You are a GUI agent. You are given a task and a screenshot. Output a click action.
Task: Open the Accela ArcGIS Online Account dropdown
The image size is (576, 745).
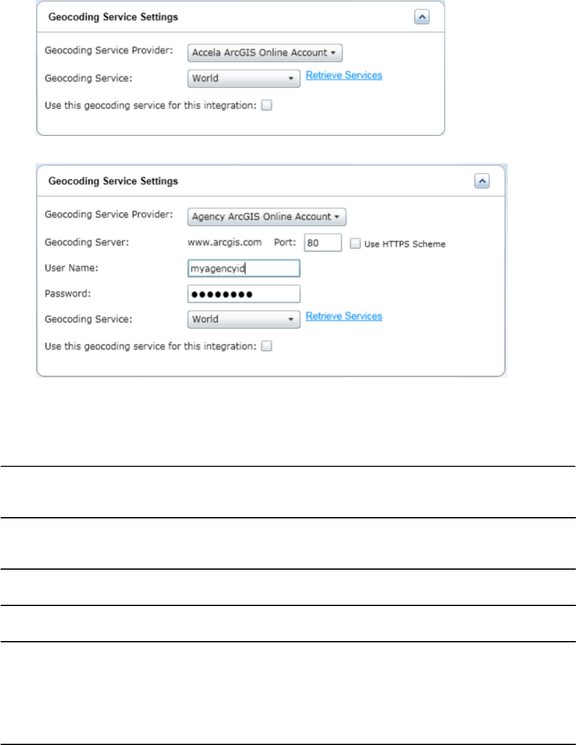pos(265,53)
